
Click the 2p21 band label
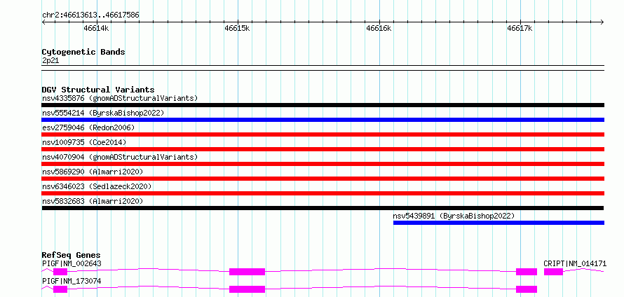pos(50,60)
